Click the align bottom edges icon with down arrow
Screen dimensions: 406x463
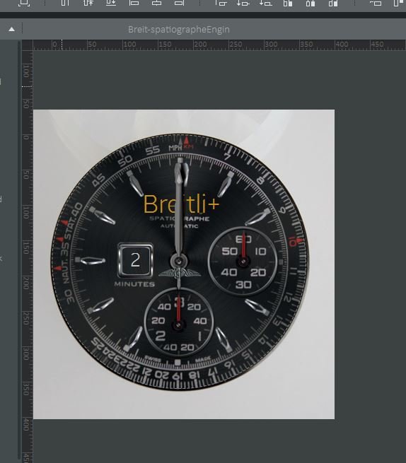pyautogui.click(x=111, y=3)
